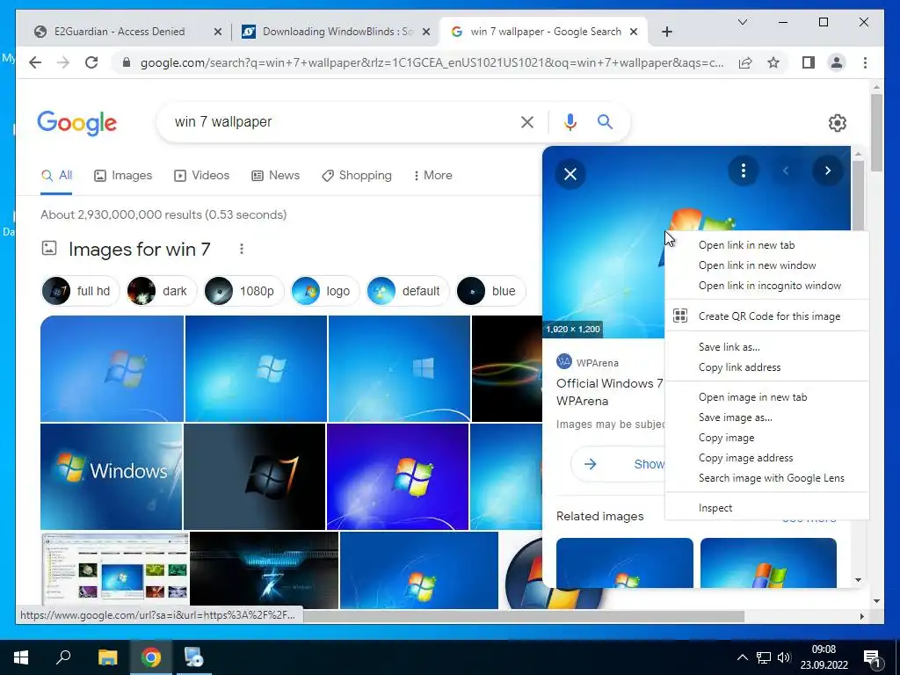Switch to Downloading WindowBlinds tab
The image size is (900, 675).
pos(337,32)
